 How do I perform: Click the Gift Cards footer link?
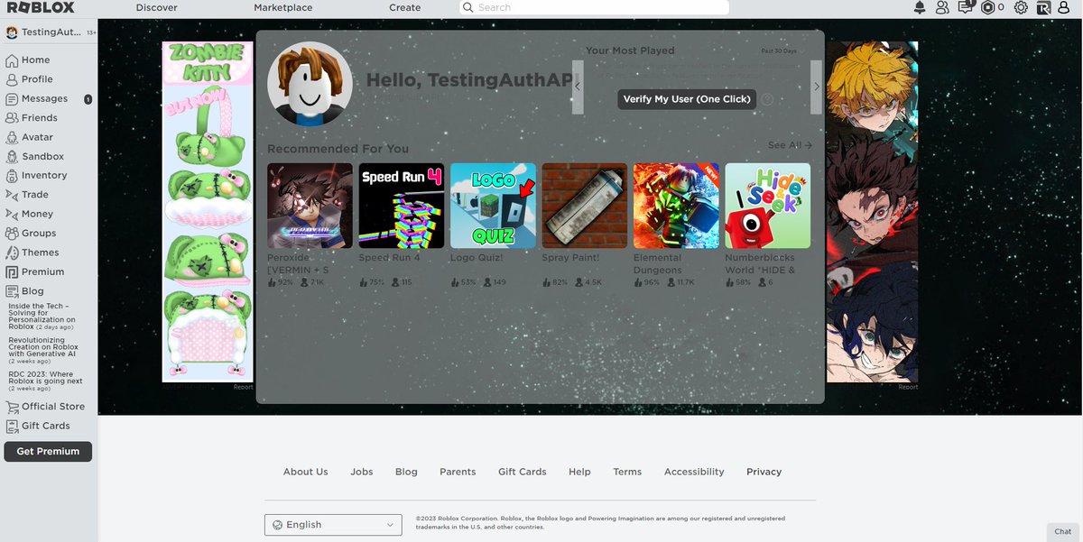pos(523,472)
